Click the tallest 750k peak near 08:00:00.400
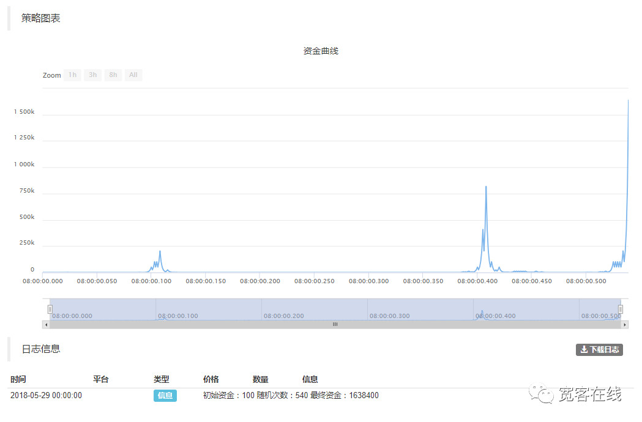This screenshot has width=642, height=422. [486, 187]
